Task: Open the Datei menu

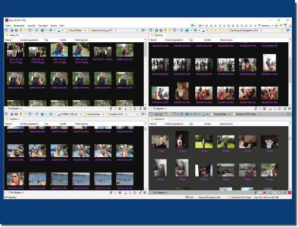Action: (8, 26)
